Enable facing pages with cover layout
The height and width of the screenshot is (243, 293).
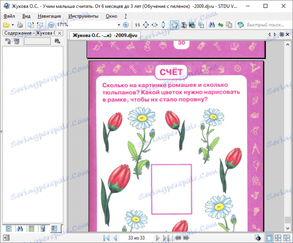click(x=287, y=238)
